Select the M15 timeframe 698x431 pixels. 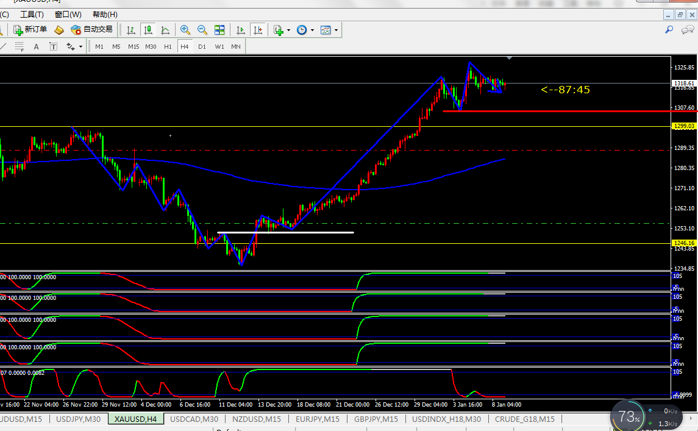[134, 46]
